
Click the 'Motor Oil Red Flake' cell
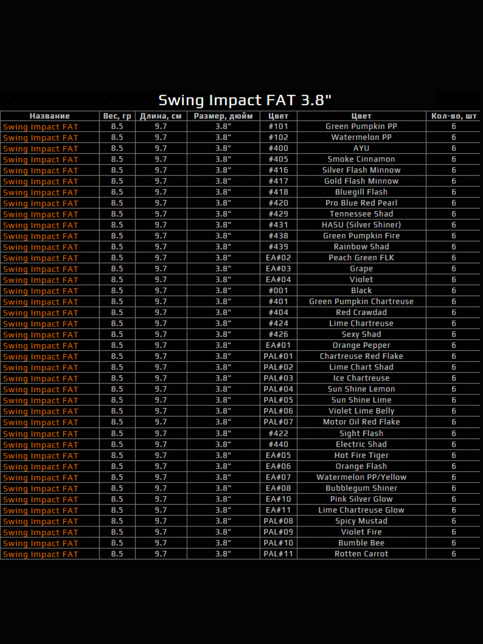pyautogui.click(x=362, y=422)
